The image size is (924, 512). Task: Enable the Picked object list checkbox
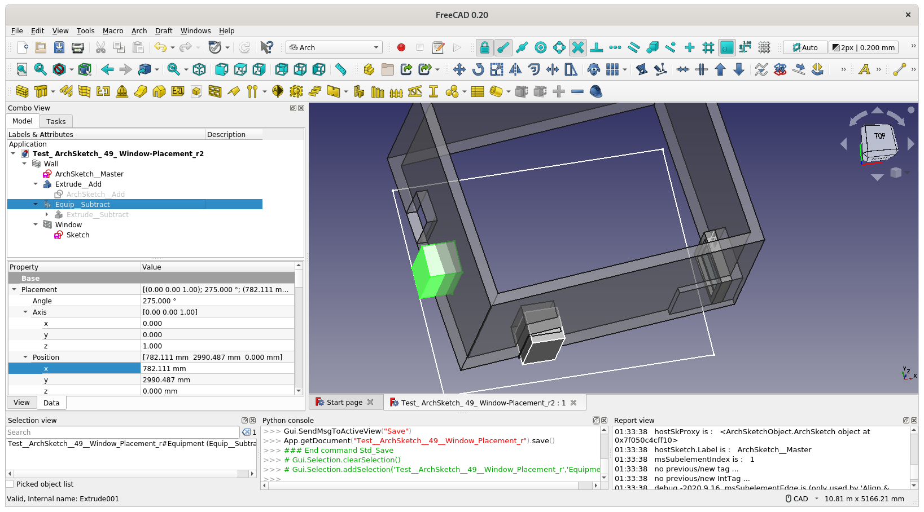(10, 484)
